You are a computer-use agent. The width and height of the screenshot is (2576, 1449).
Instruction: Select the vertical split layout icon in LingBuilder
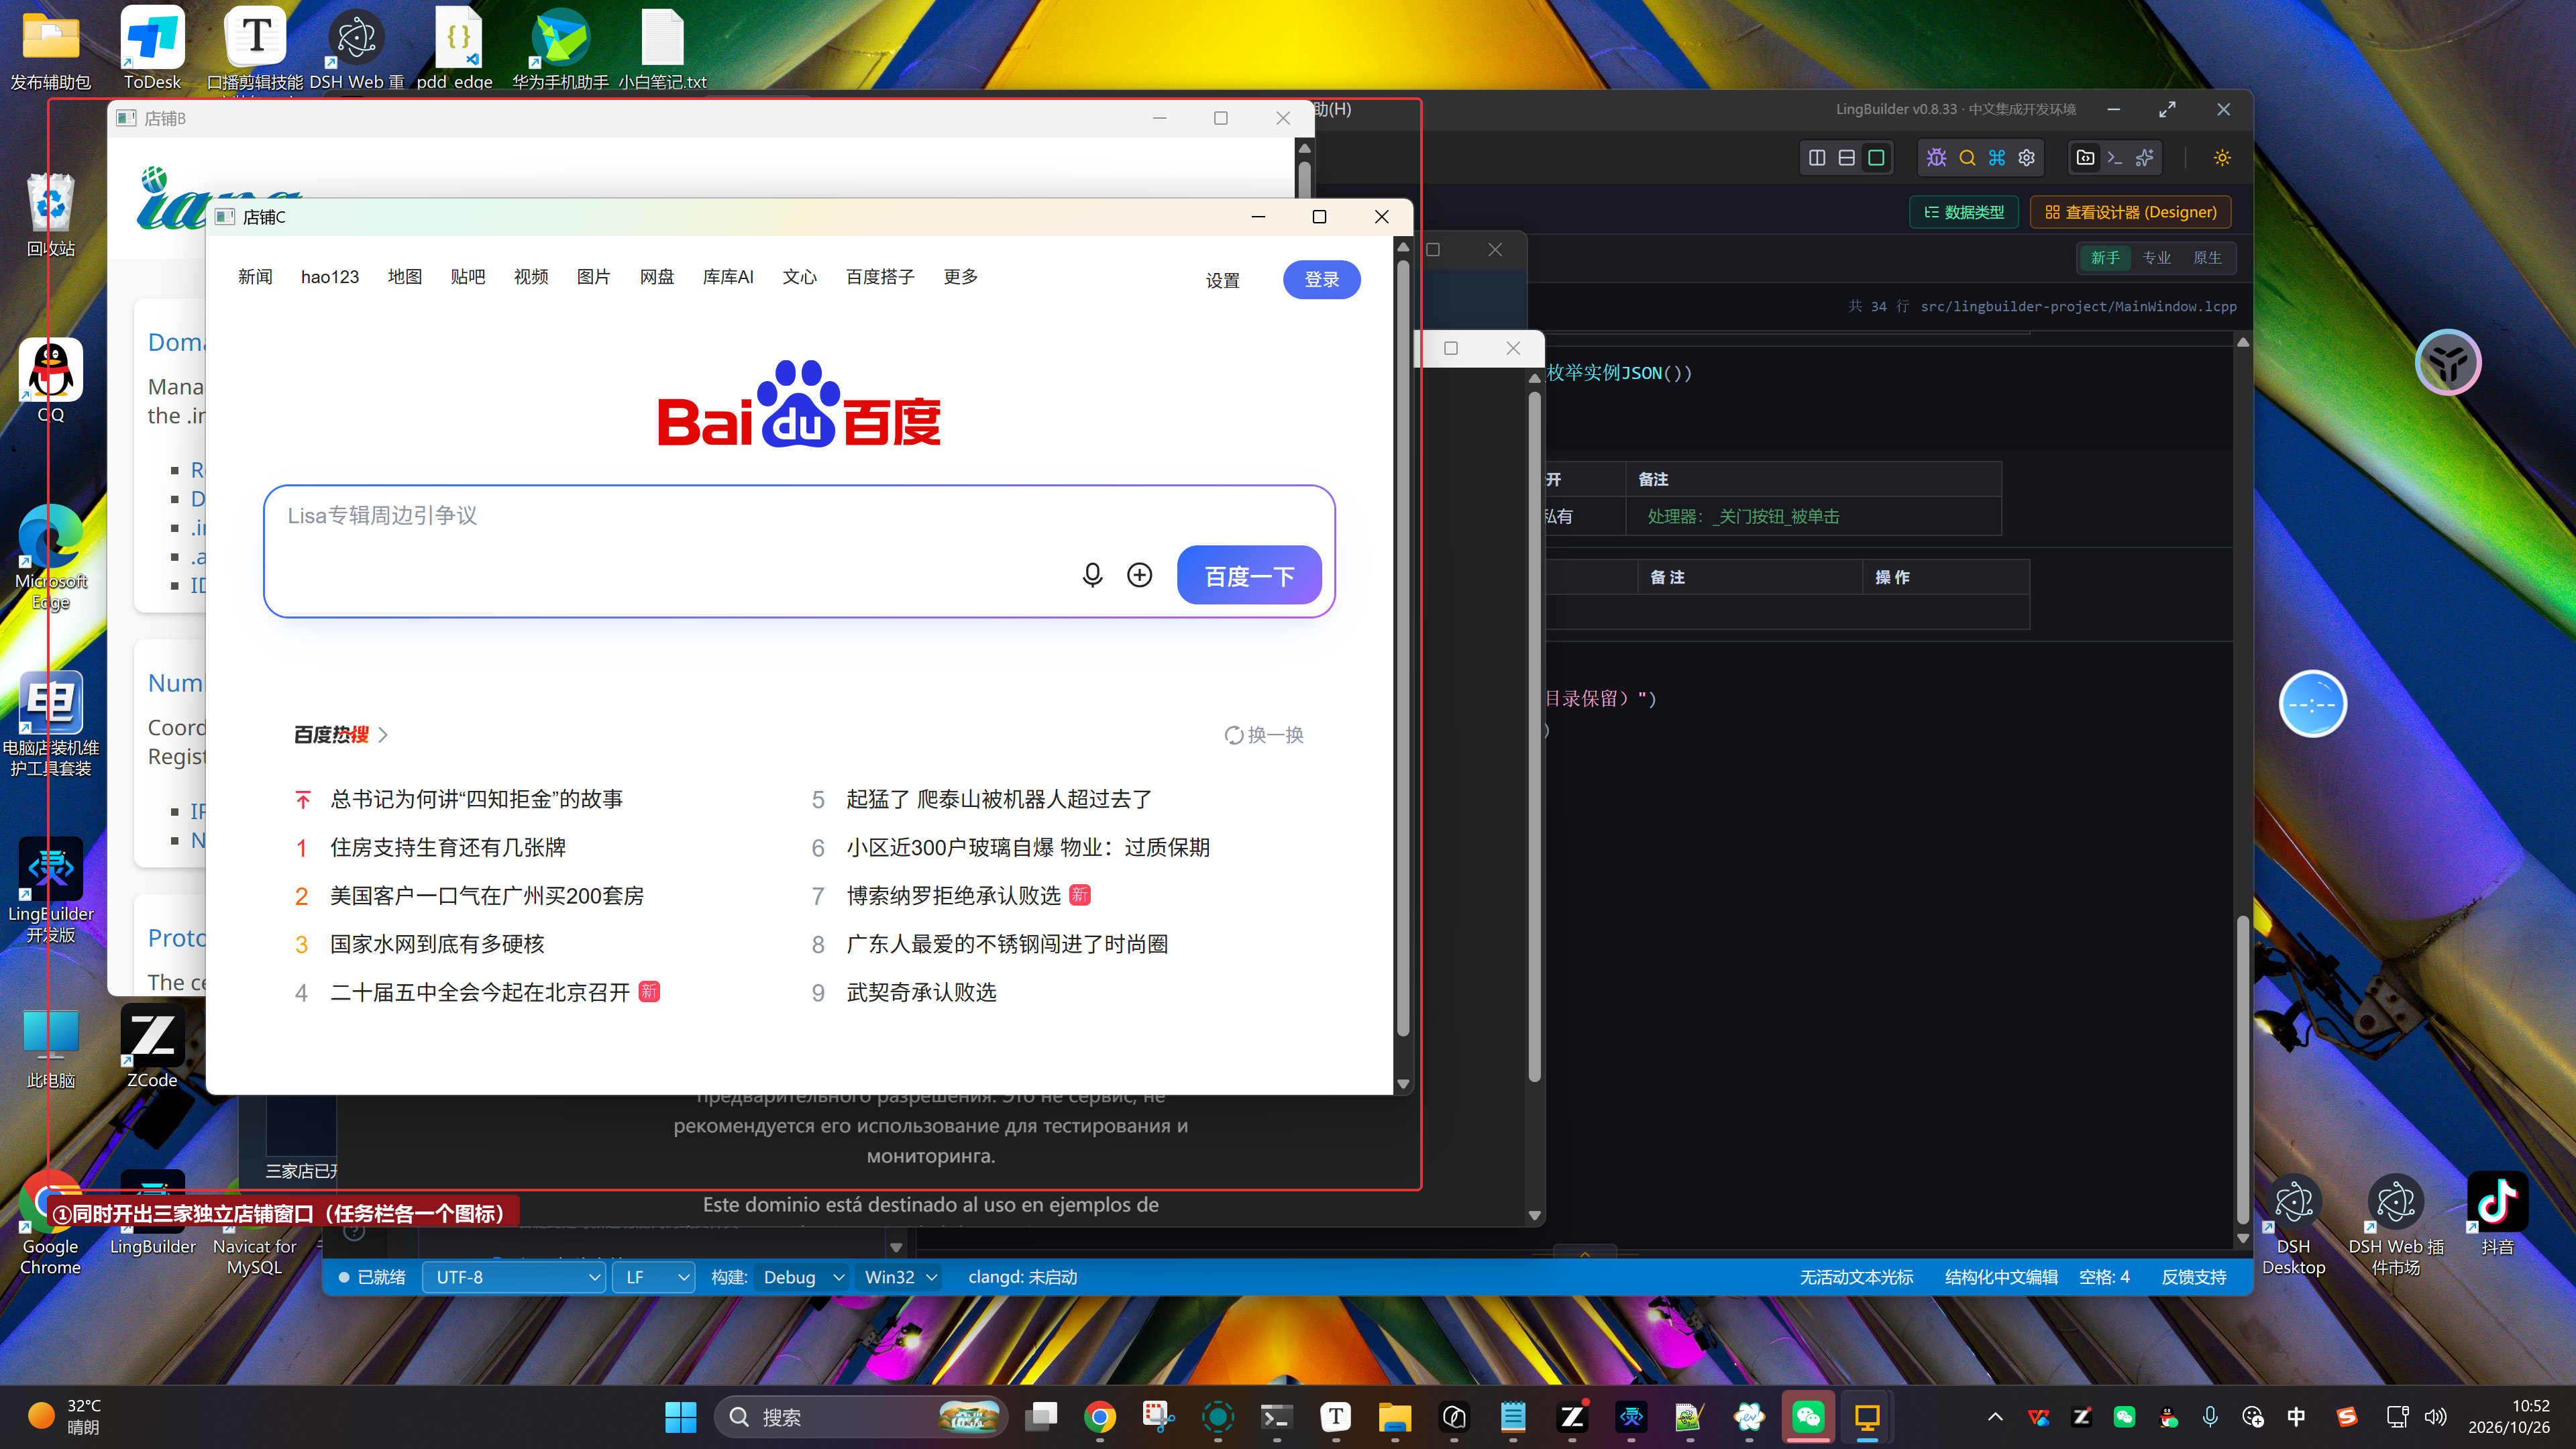pos(1817,158)
